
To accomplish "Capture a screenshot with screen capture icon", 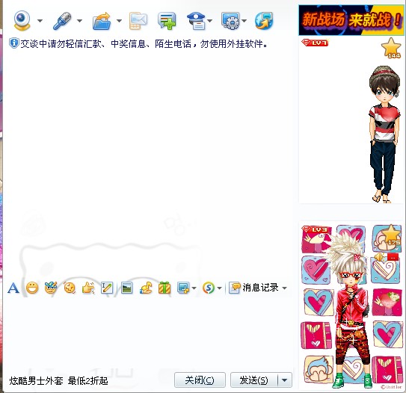I will click(x=183, y=288).
